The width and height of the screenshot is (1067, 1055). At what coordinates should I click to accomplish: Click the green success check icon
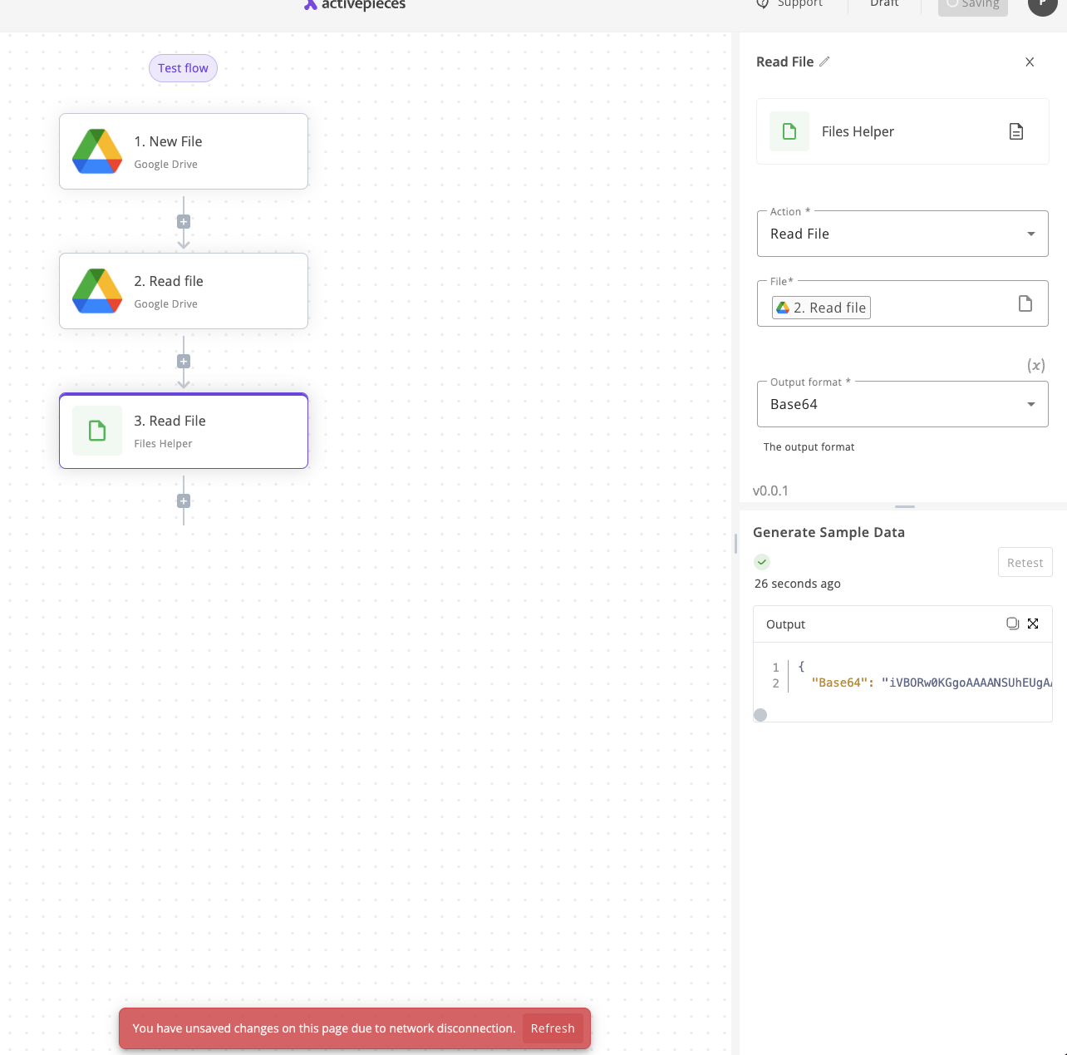(x=762, y=562)
